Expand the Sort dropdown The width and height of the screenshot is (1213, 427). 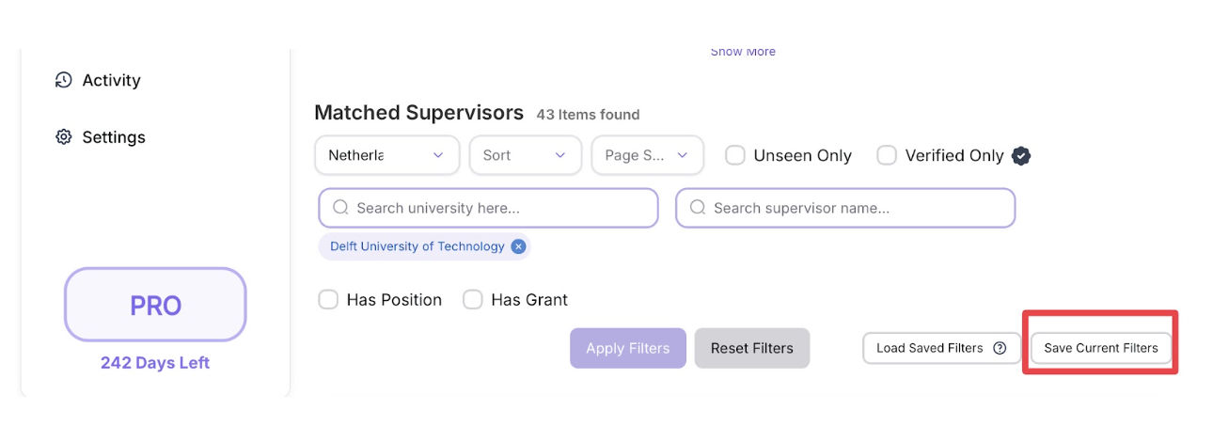(525, 156)
